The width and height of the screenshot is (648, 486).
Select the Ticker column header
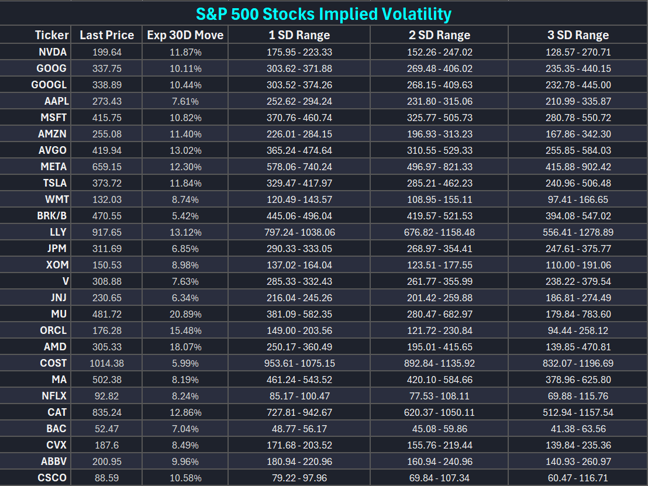point(51,35)
